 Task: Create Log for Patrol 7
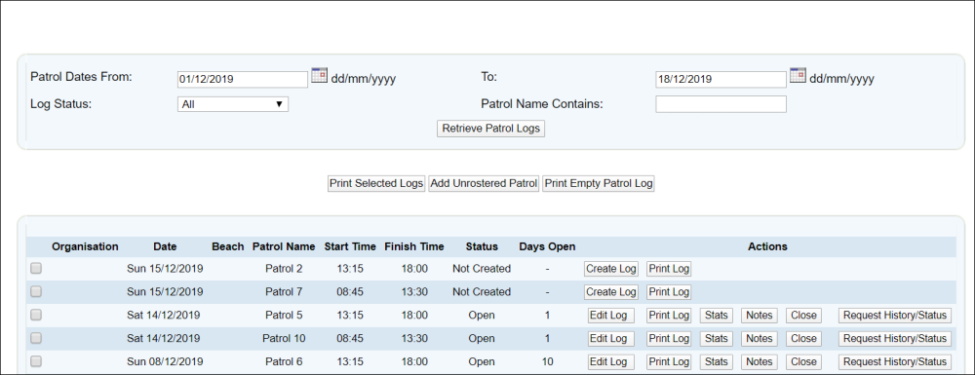(611, 292)
